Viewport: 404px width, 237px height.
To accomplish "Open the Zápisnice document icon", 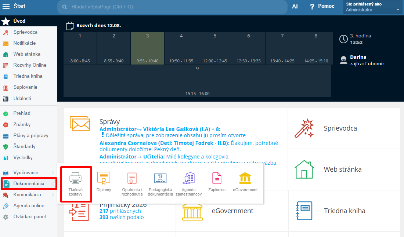I will 217,178.
